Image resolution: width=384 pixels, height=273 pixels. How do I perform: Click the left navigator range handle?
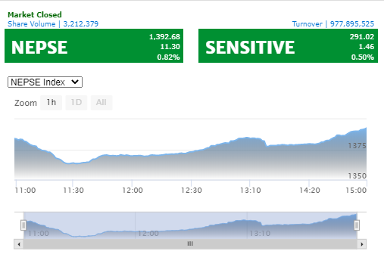[23, 225]
